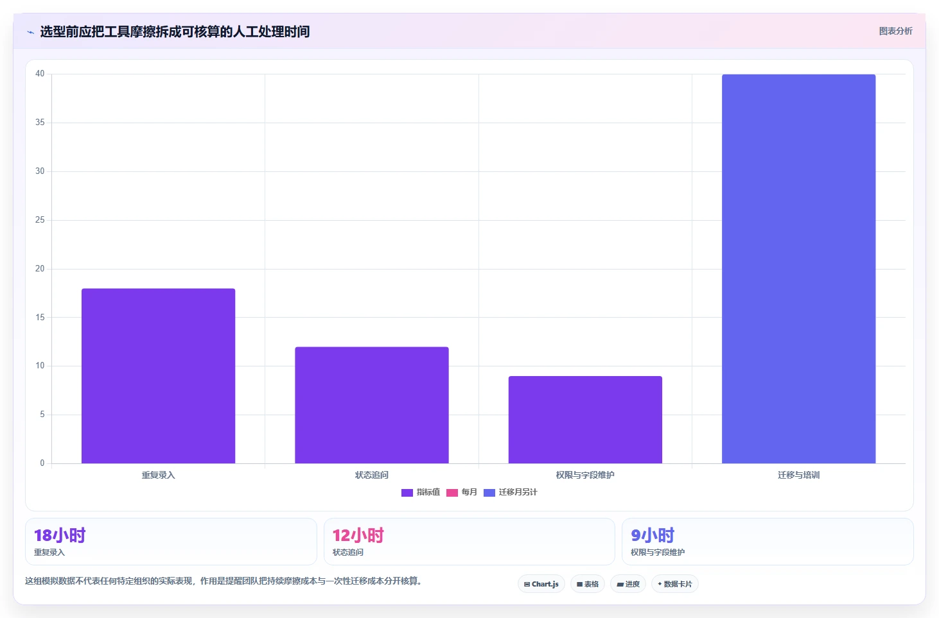Toggle the 迁移月另计 legend swatch

coord(489,493)
